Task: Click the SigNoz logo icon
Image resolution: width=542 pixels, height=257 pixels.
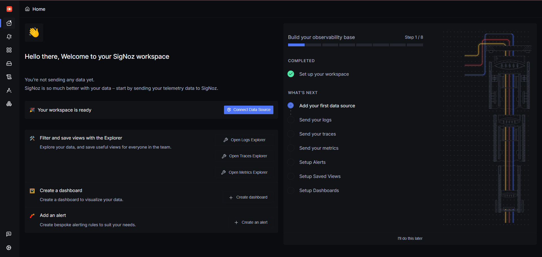Action: click(9, 9)
